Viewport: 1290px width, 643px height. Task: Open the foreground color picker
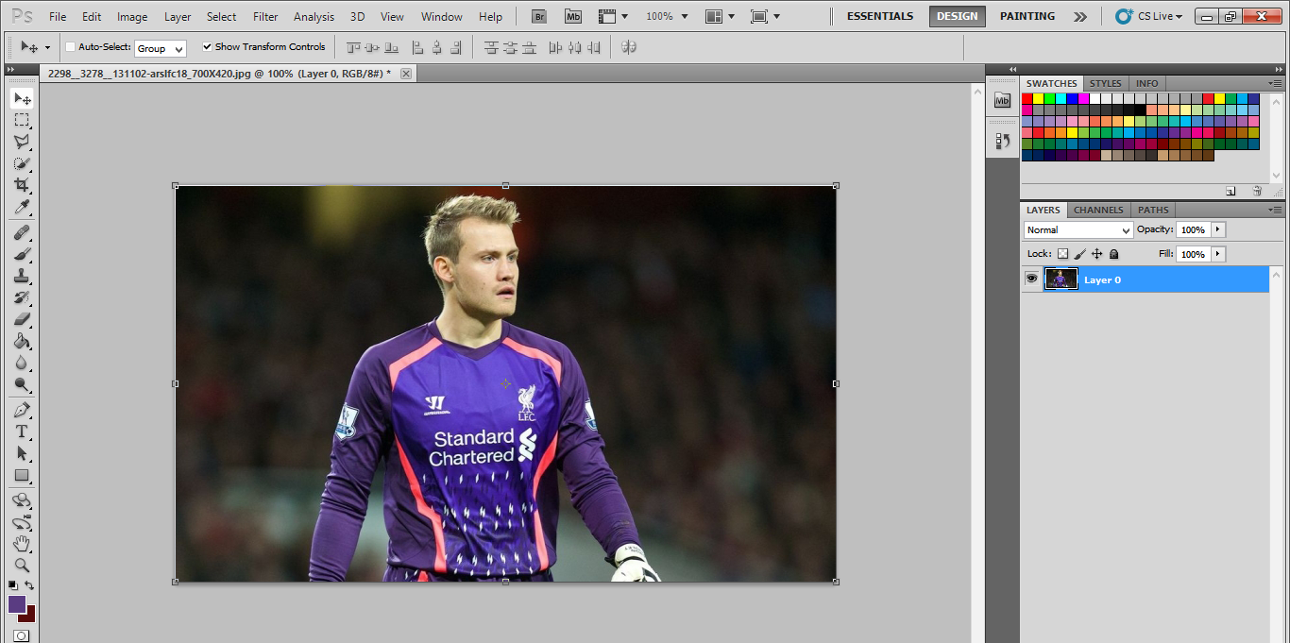[x=17, y=604]
